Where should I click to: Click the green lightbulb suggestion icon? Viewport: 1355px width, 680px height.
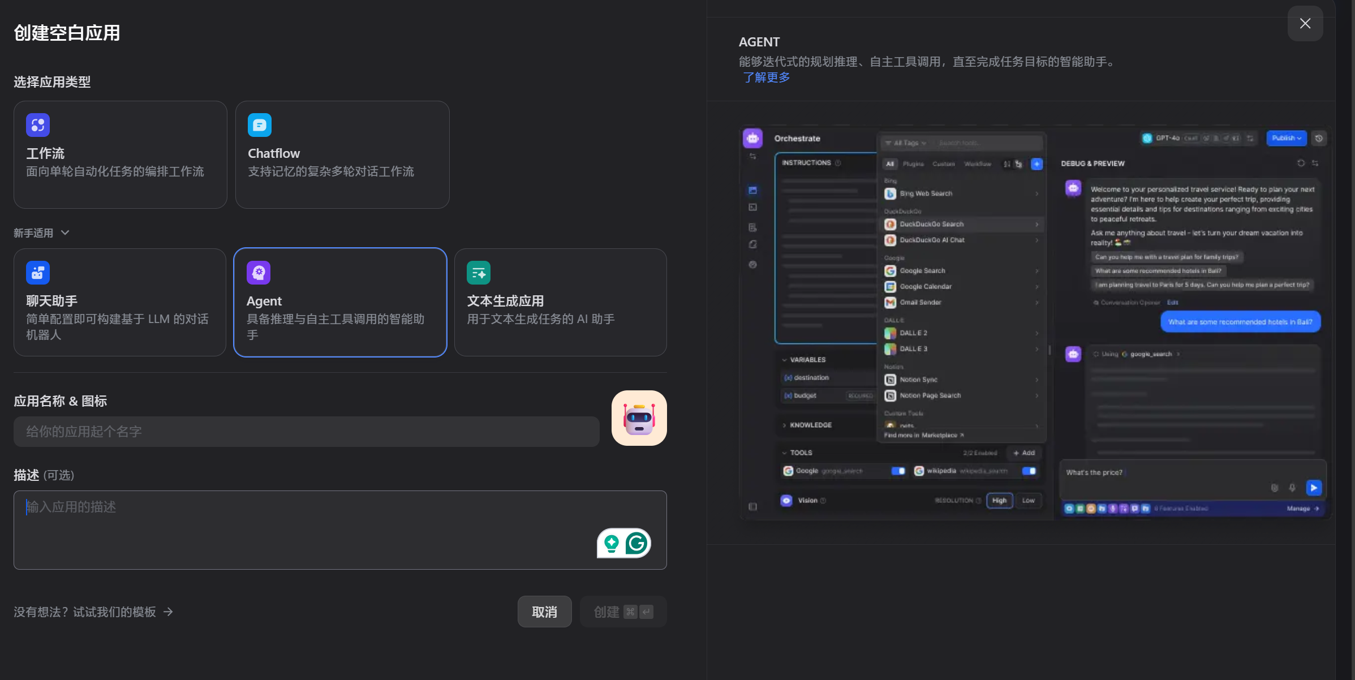[x=612, y=543]
